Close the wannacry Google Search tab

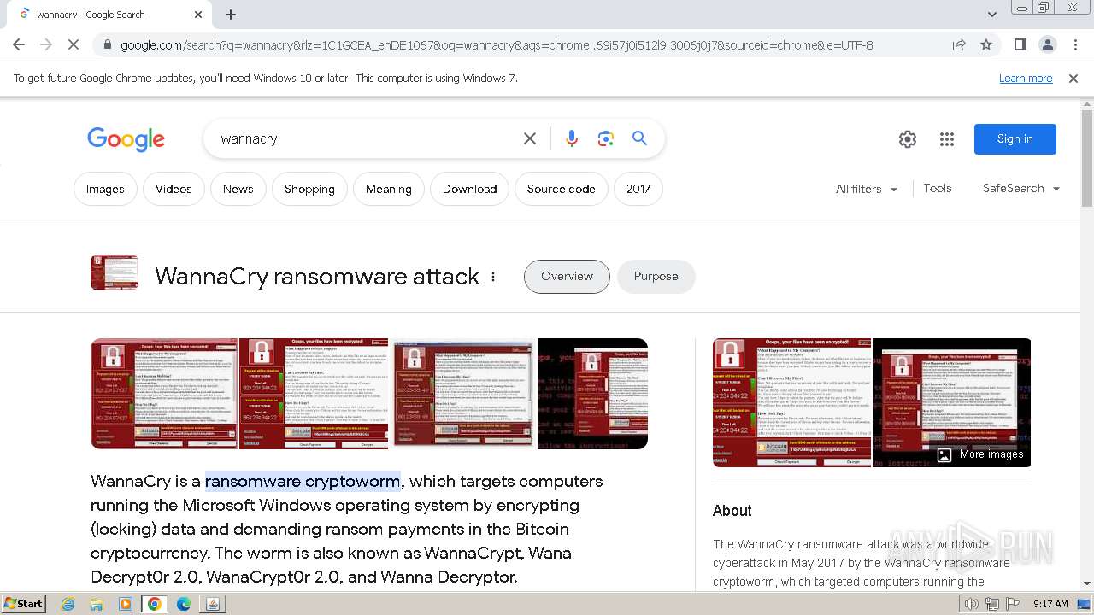pyautogui.click(x=198, y=15)
